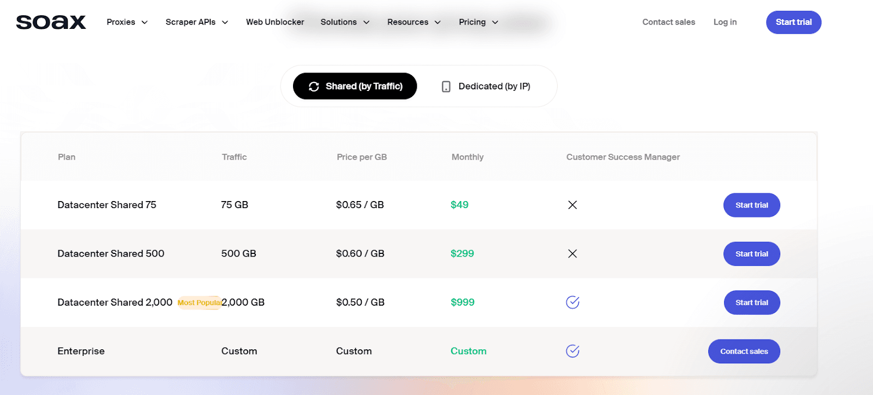Switch to Dedicated (by IP) tab

point(486,86)
